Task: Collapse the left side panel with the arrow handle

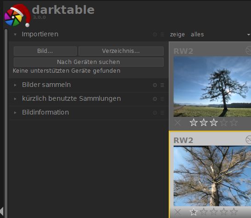Action: [1, 211]
